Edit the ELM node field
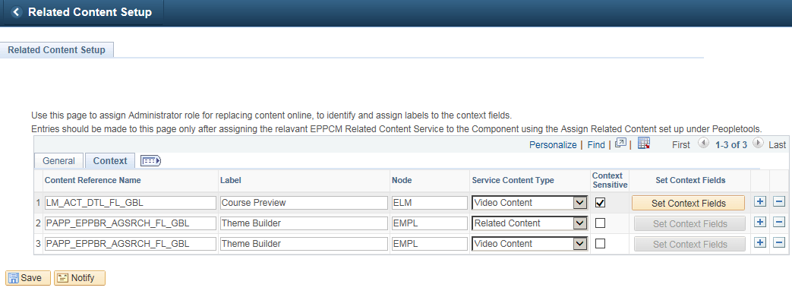The image size is (792, 294). [x=430, y=203]
